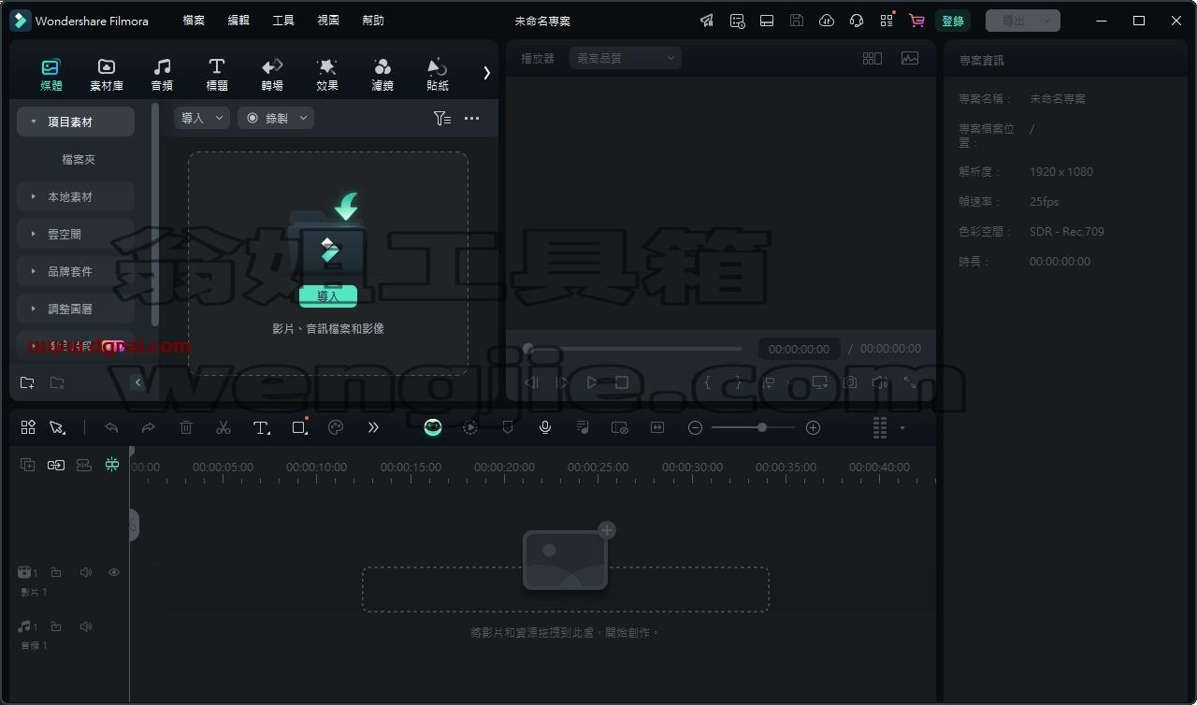Click the current timecode field 00:00:00:00
Image resolution: width=1197 pixels, height=705 pixels.
click(x=800, y=349)
